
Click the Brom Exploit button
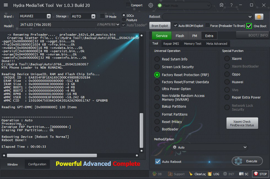tap(160, 26)
